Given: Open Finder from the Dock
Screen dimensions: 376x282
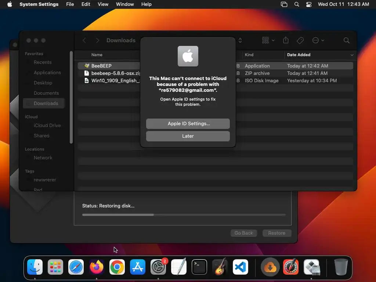Looking at the screenshot, I should pos(35,267).
